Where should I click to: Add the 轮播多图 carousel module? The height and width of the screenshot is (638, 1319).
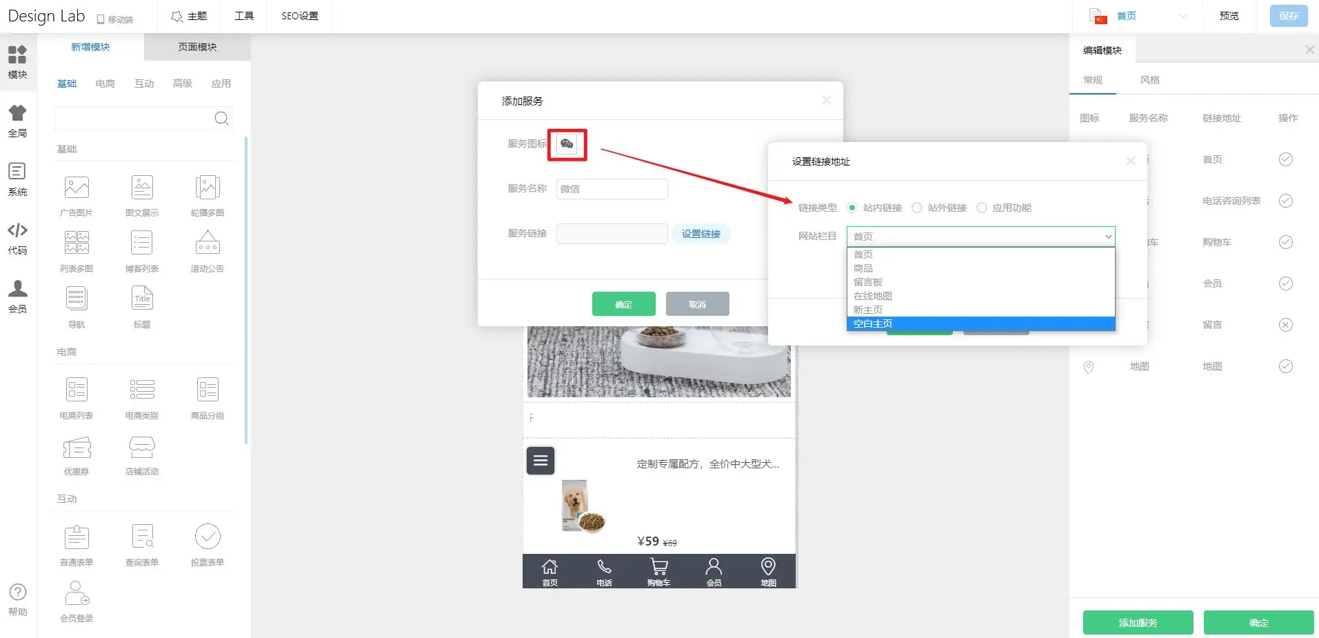pos(207,195)
